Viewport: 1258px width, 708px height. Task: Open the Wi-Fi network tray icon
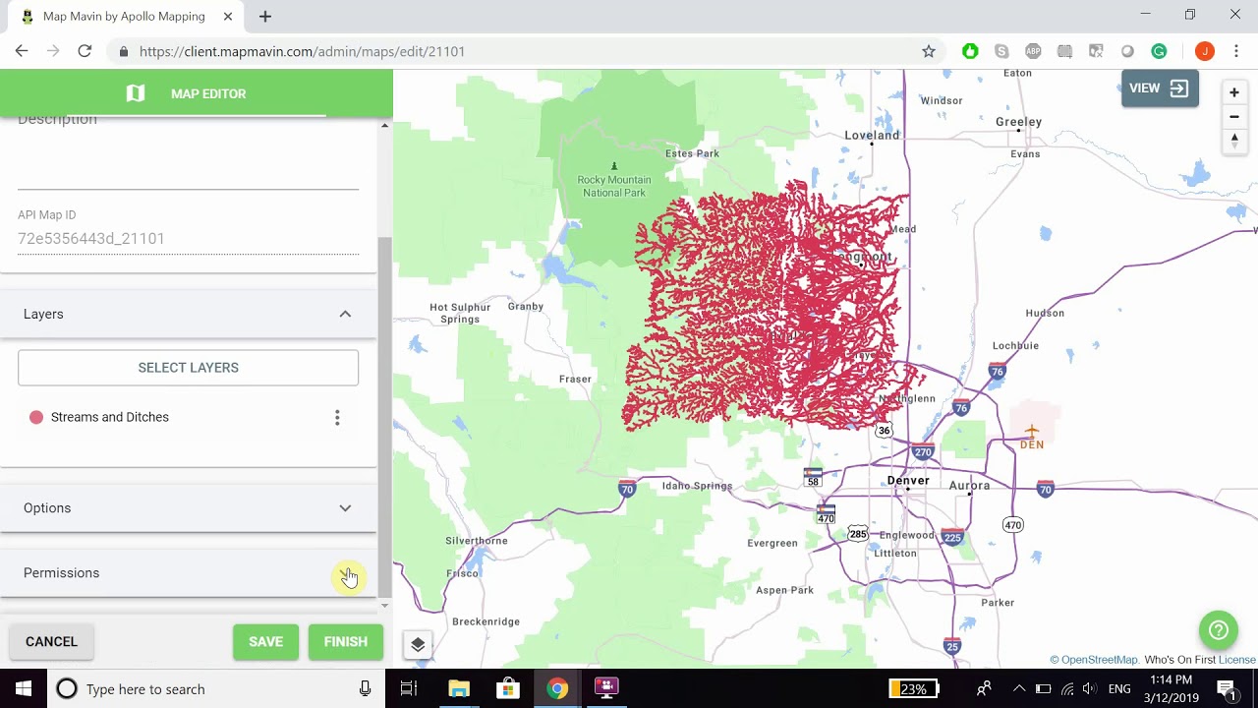click(1067, 688)
